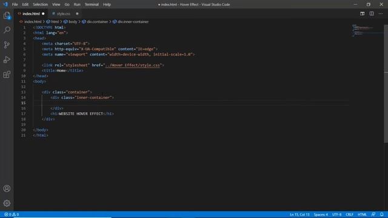
Task: Click line number 13 in gutter
Action: 23,92
